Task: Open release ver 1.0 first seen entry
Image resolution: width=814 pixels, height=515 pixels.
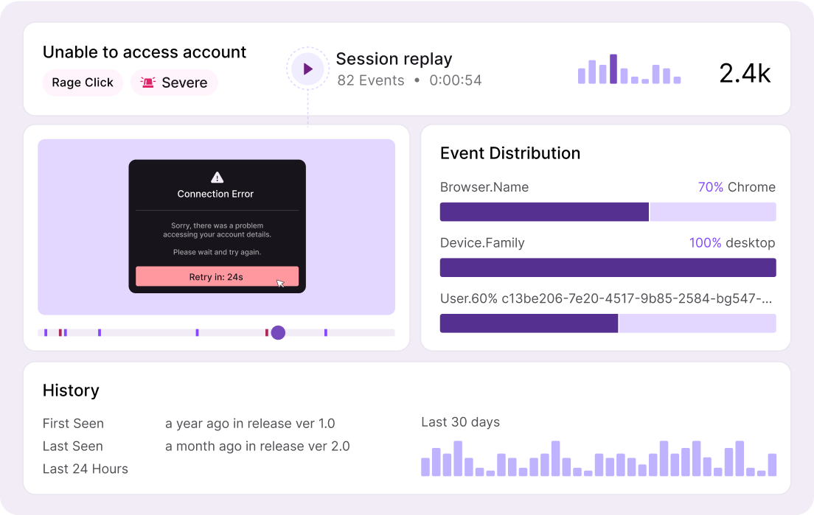Action: 250,424
